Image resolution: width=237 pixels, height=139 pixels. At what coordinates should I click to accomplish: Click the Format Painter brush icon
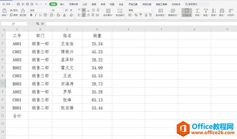coord(23,11)
